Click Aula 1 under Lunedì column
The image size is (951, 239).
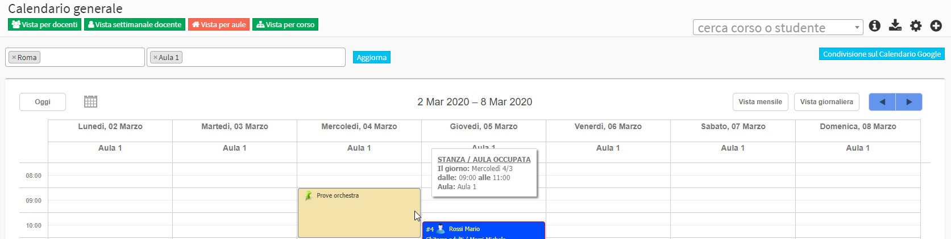point(110,148)
